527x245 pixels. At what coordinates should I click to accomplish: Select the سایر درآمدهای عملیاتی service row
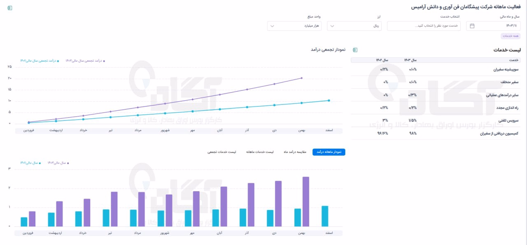[x=436, y=95]
